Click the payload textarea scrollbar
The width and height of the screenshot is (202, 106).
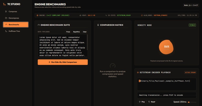87,42
